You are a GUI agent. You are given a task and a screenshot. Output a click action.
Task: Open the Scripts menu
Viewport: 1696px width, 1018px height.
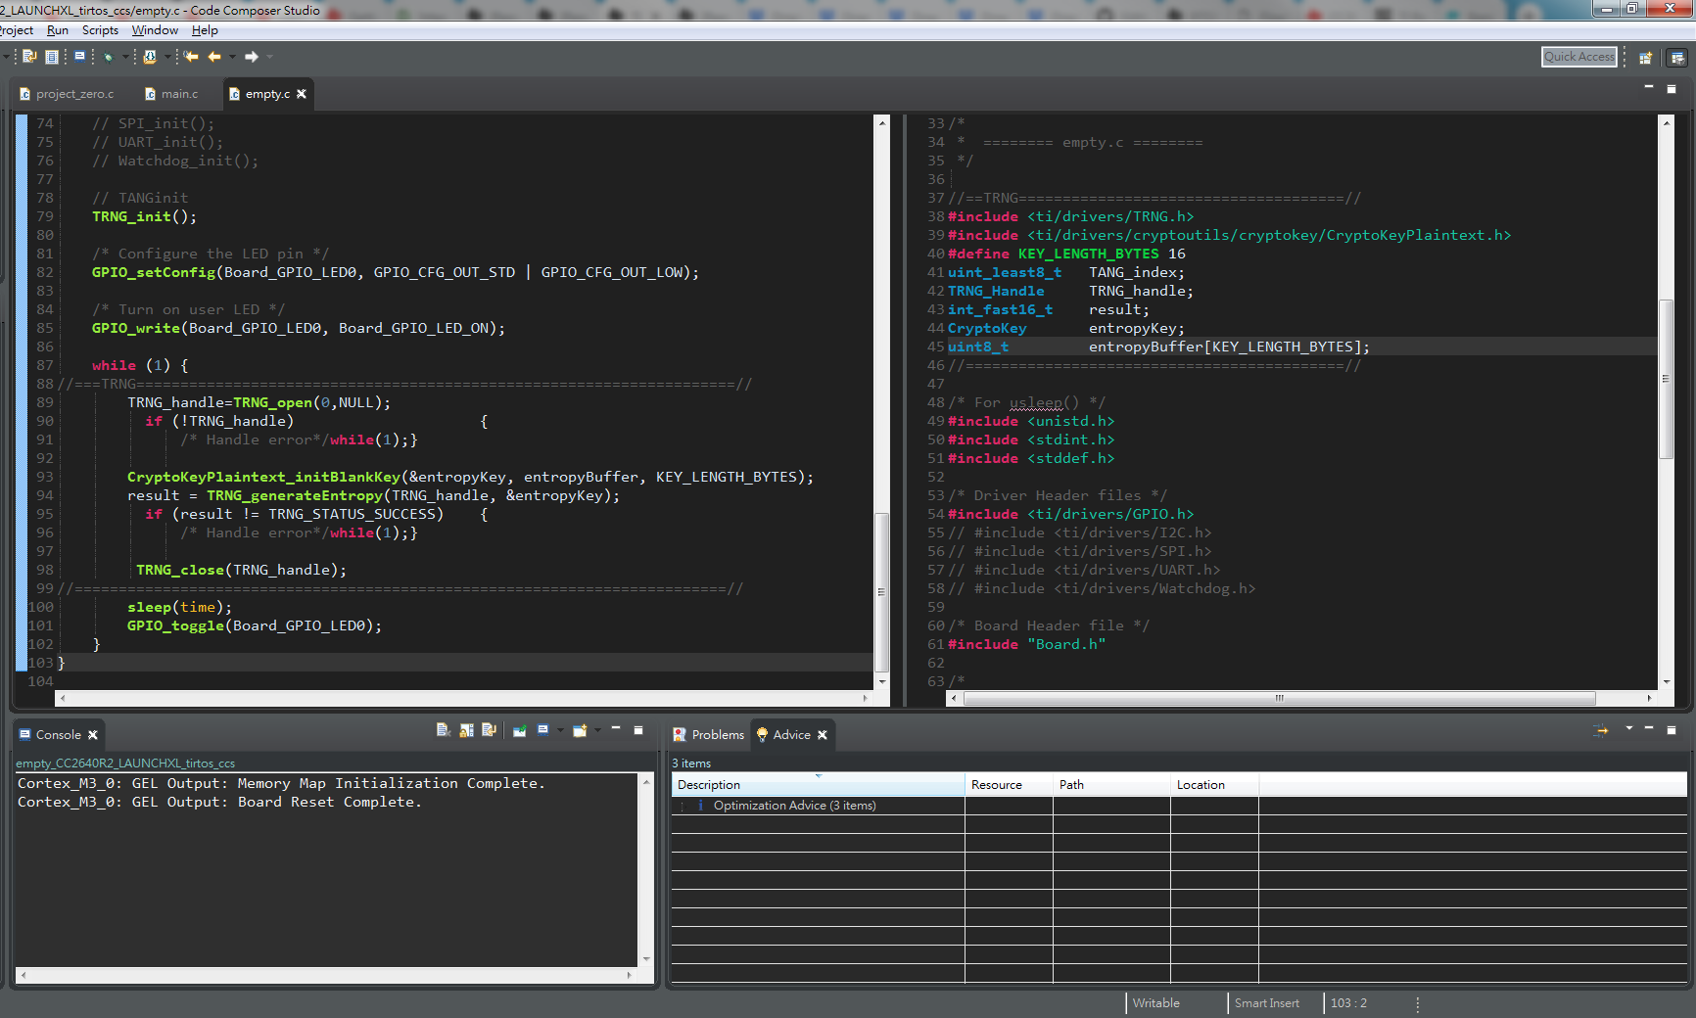(x=100, y=30)
